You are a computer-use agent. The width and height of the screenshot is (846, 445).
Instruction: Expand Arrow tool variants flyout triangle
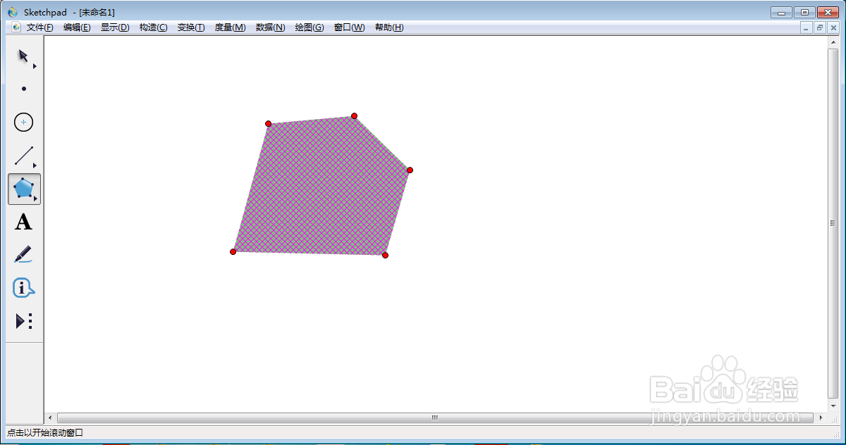pyautogui.click(x=35, y=66)
